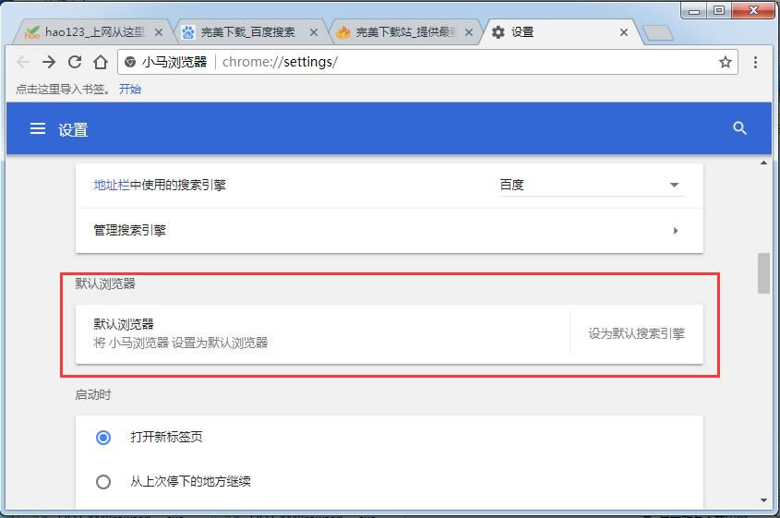Close the 设置 tab
Image resolution: width=780 pixels, height=518 pixels.
tap(624, 32)
